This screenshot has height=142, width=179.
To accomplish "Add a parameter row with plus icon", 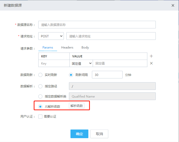I will click(151, 56).
